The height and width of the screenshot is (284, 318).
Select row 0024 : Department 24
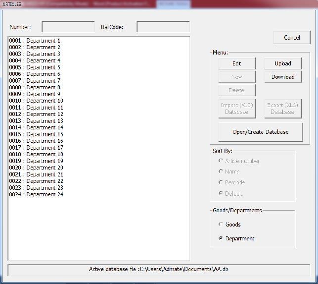tap(99, 195)
